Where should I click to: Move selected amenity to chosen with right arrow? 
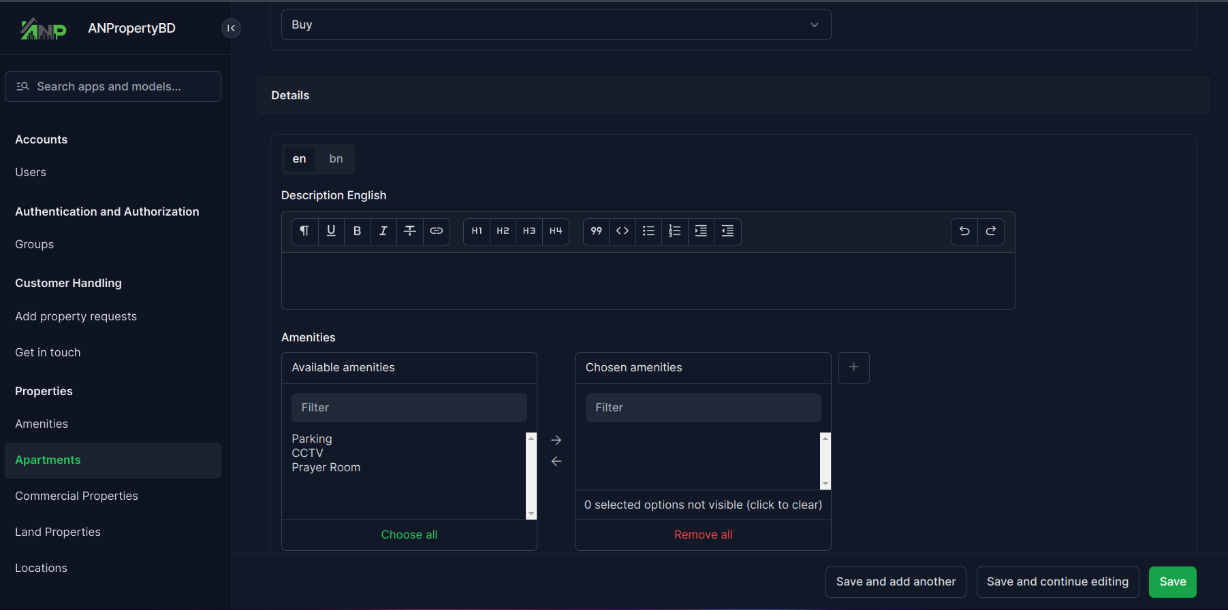[x=556, y=440]
